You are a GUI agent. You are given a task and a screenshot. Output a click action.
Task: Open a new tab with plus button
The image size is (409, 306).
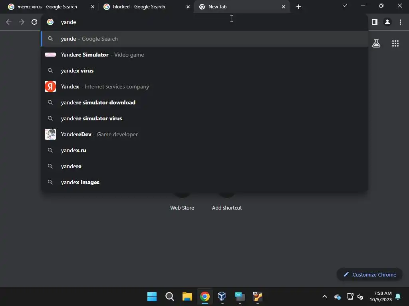click(299, 7)
